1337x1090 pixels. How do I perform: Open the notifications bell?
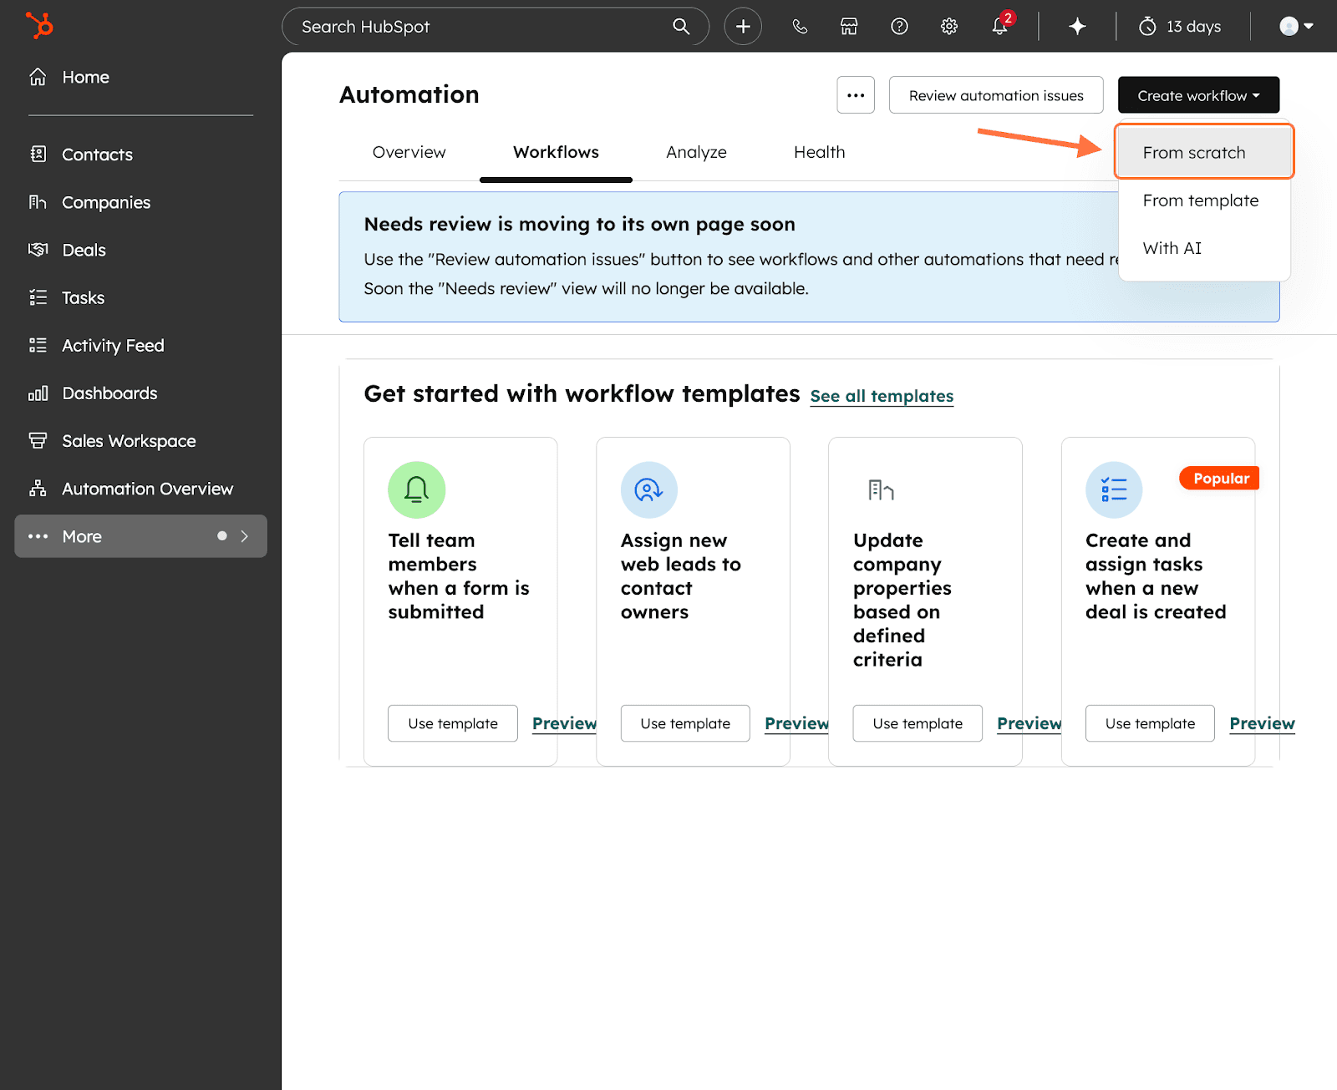click(1000, 27)
